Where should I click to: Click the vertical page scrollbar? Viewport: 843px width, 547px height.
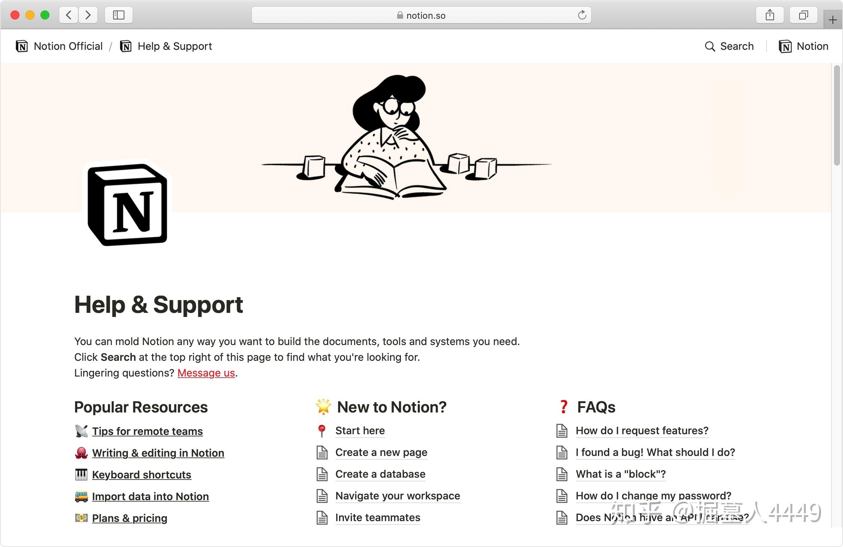837,115
